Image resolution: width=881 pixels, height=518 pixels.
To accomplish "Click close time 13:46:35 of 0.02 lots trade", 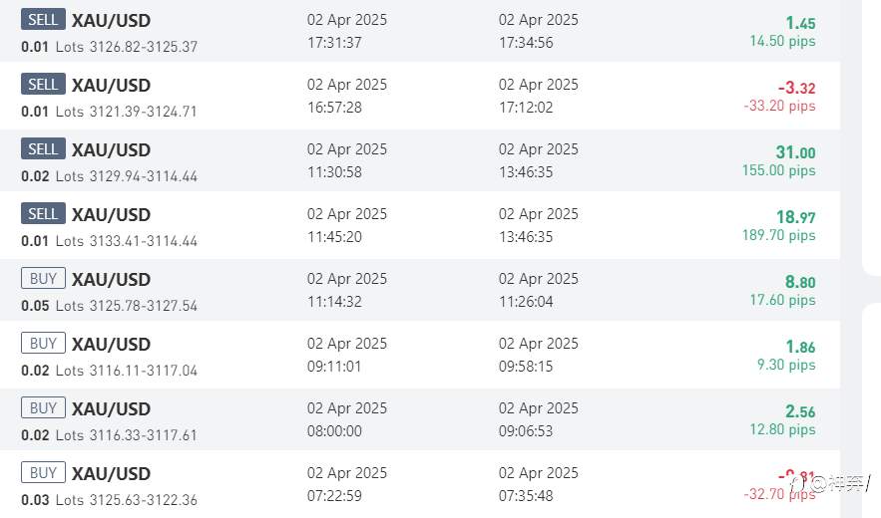I will pos(526,172).
